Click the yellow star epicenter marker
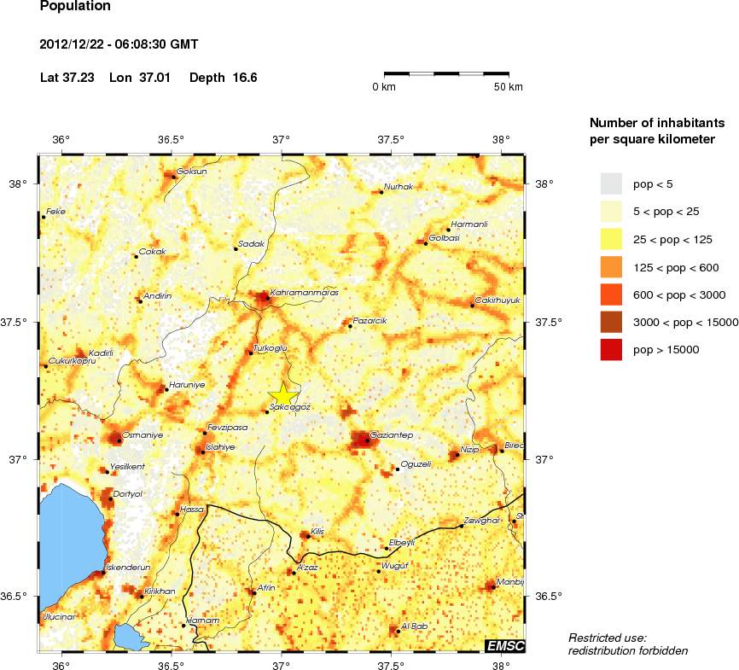 click(x=282, y=393)
